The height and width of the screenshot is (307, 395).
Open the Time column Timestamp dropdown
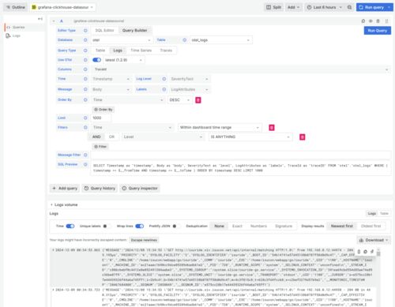coord(111,79)
